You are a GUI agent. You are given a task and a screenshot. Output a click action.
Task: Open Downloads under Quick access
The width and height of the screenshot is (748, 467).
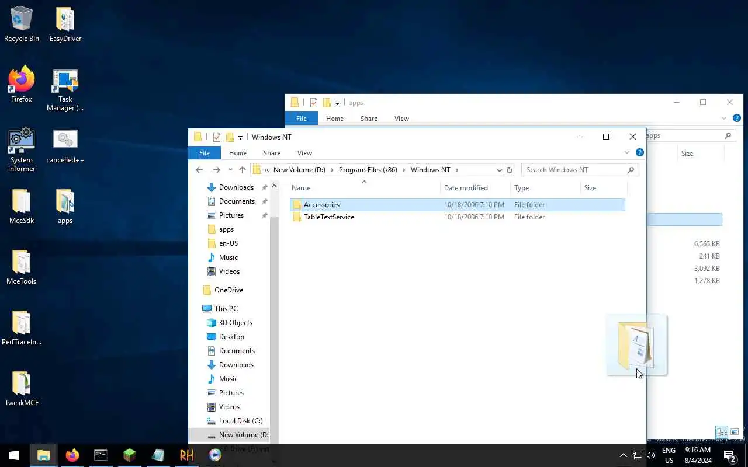pos(236,187)
